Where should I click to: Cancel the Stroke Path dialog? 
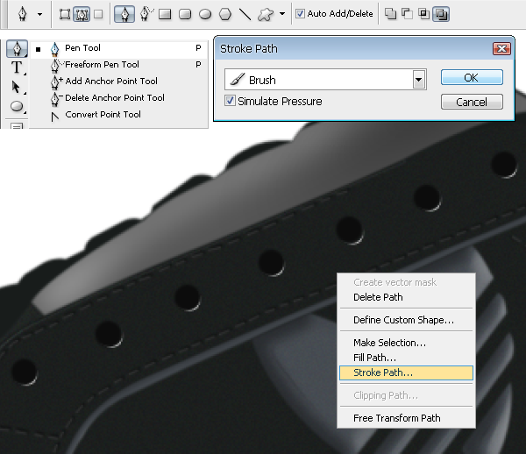[x=472, y=102]
